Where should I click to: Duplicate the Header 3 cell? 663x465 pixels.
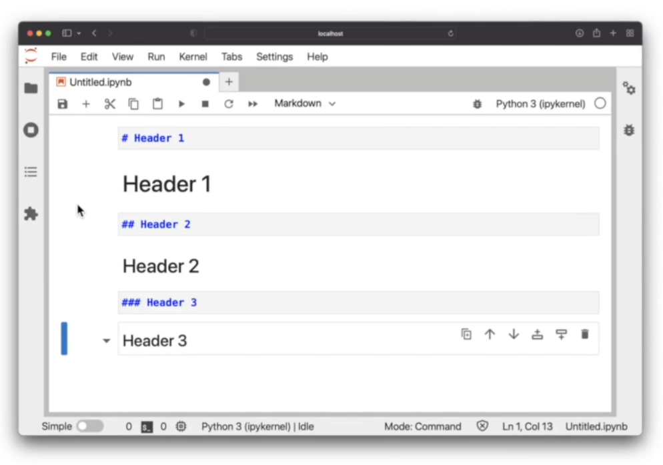pos(466,334)
